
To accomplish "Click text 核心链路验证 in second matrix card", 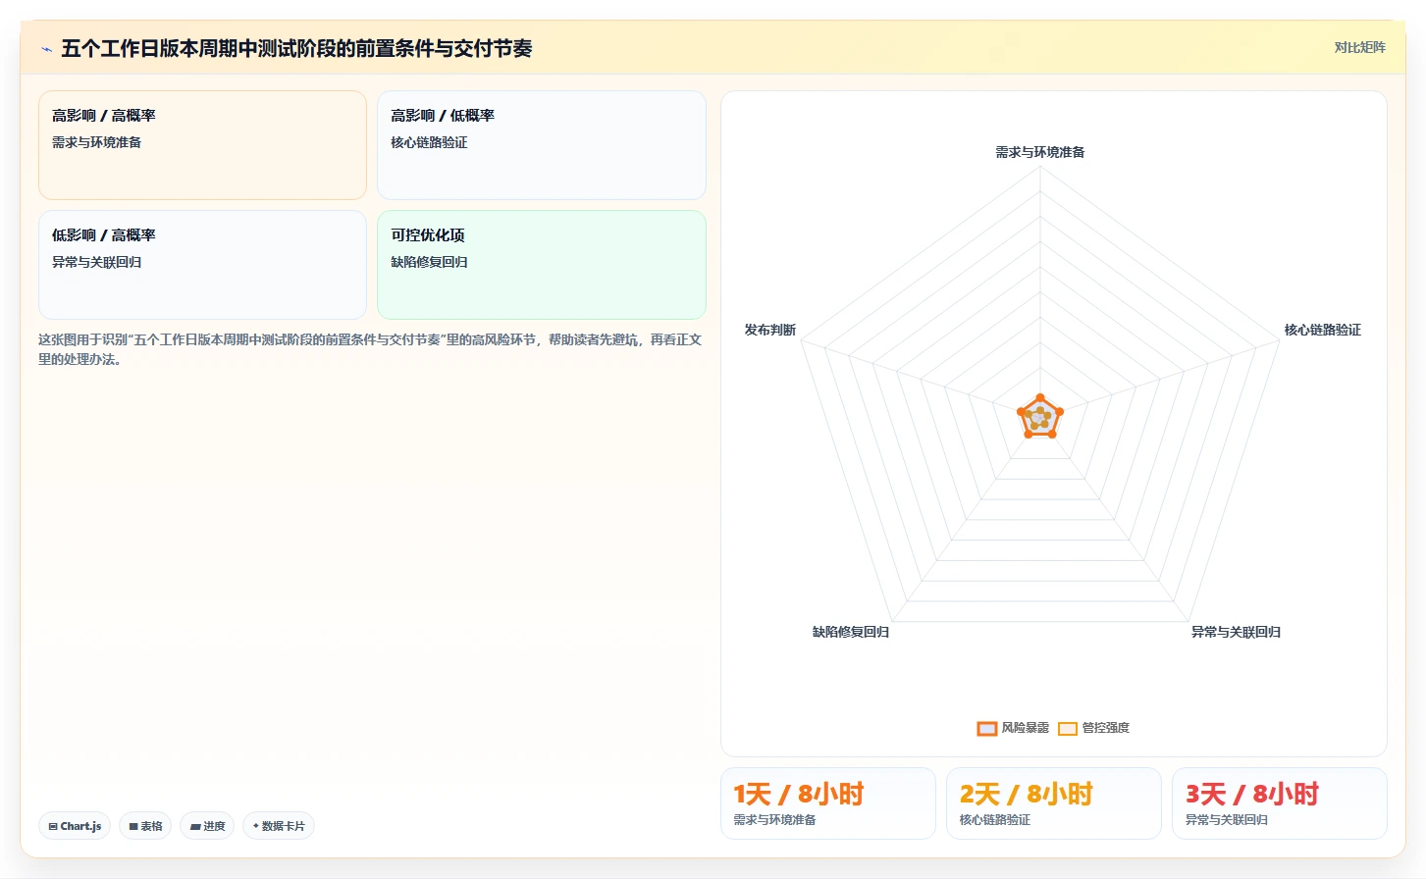I will 429,142.
